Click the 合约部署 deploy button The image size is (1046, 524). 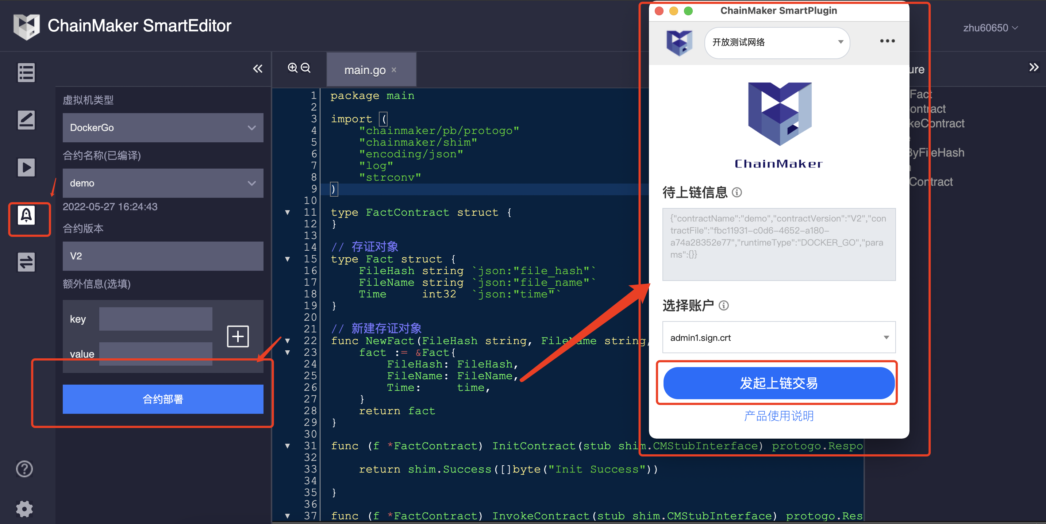(x=163, y=399)
